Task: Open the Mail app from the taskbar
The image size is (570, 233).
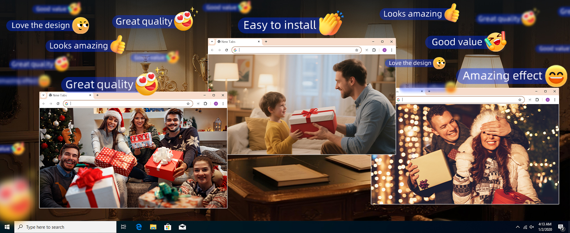Action: point(182,227)
